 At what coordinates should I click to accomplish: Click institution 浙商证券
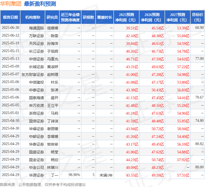pos(36,113)
